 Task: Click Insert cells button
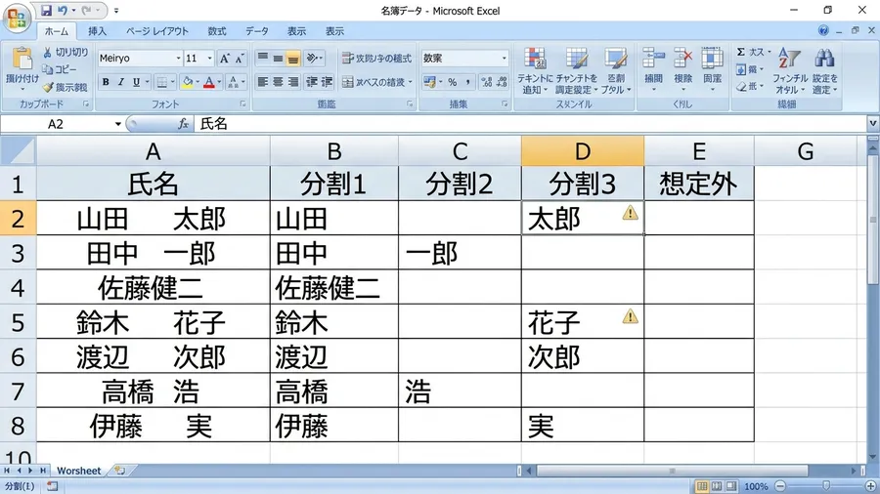pos(653,68)
